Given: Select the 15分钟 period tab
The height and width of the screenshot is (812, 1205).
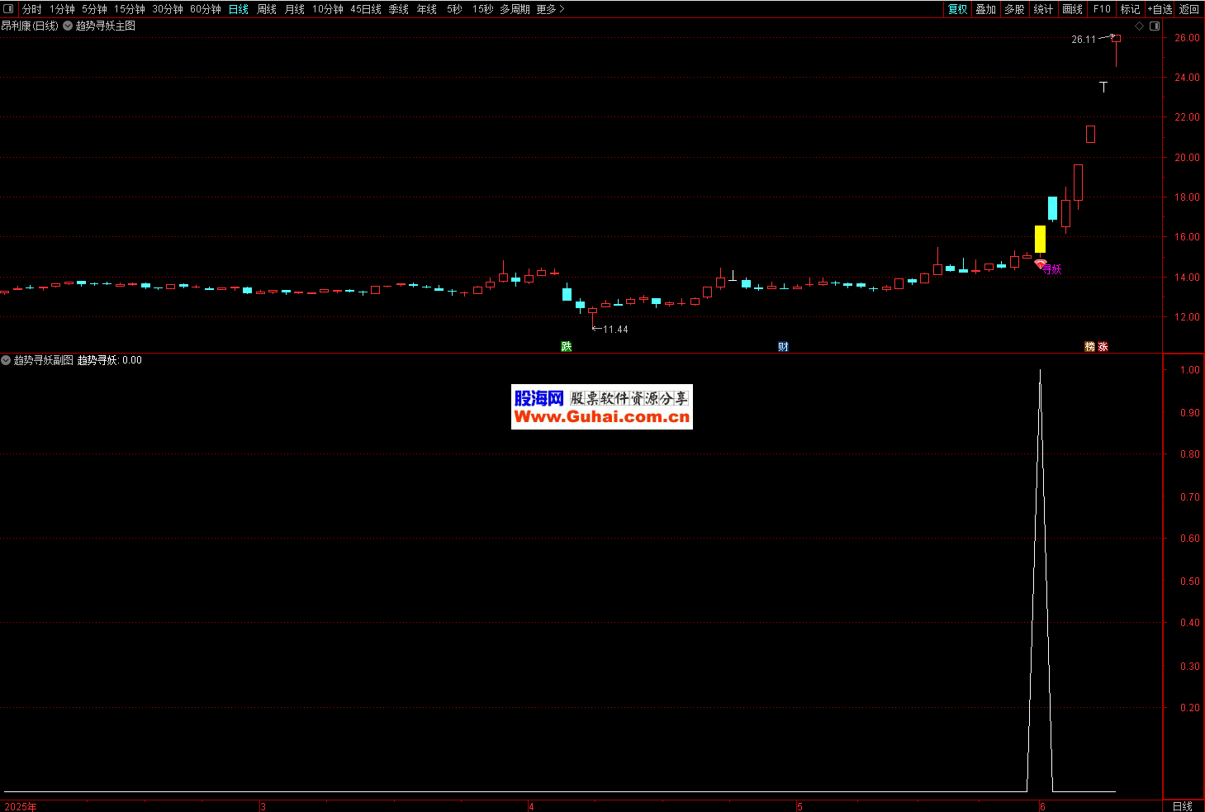Looking at the screenshot, I should tap(130, 9).
